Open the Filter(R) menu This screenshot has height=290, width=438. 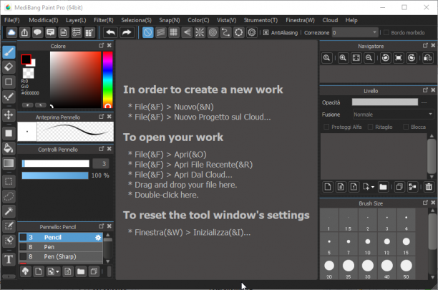pos(104,20)
